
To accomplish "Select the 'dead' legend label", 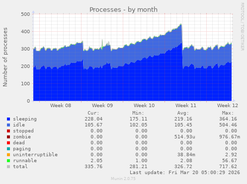I will click(19, 143).
